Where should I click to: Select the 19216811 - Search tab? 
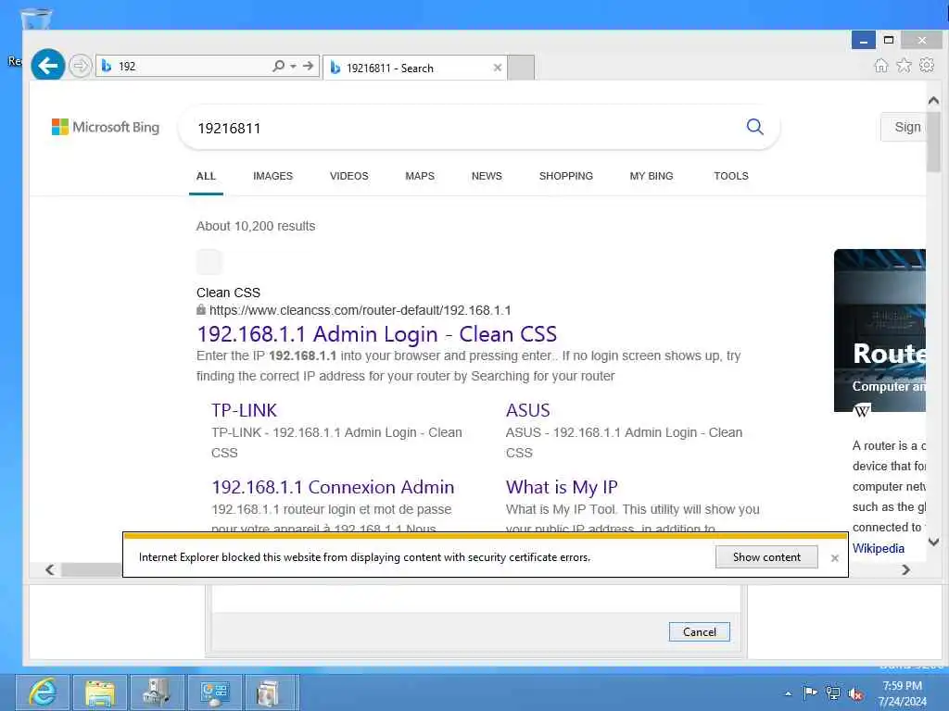[x=414, y=68]
